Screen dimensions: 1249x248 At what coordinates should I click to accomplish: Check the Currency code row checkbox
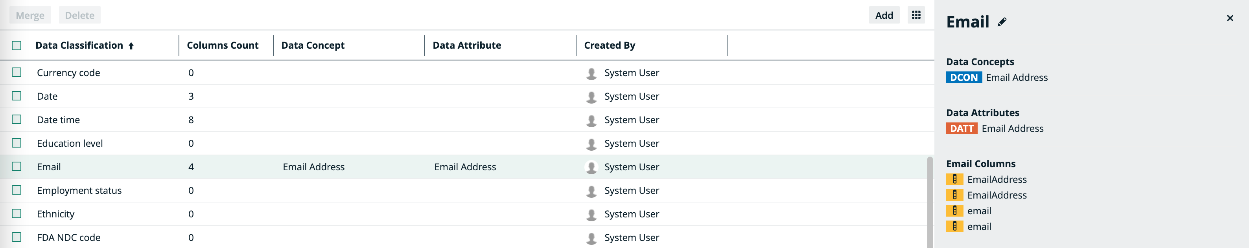coord(17,72)
